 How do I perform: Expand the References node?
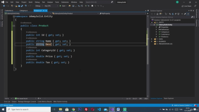point(156,30)
